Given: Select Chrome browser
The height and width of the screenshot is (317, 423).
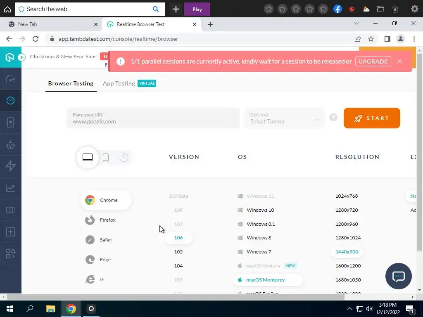Looking at the screenshot, I should [x=106, y=200].
